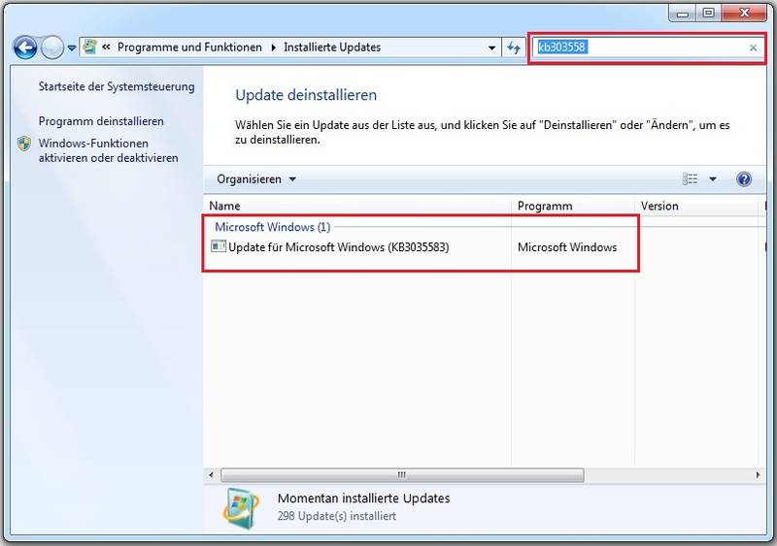Viewport: 777px width, 546px height.
Task: Click the refresh icon beside address bar
Action: [514, 48]
